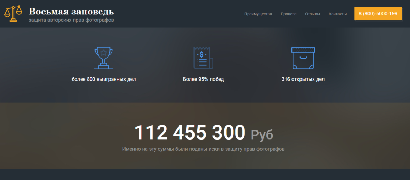Go to the Процесс section
This screenshot has height=180, width=410.
(288, 14)
